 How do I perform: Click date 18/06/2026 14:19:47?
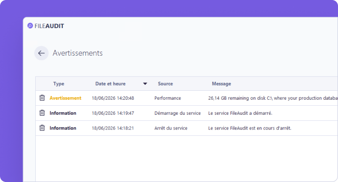[x=113, y=113]
